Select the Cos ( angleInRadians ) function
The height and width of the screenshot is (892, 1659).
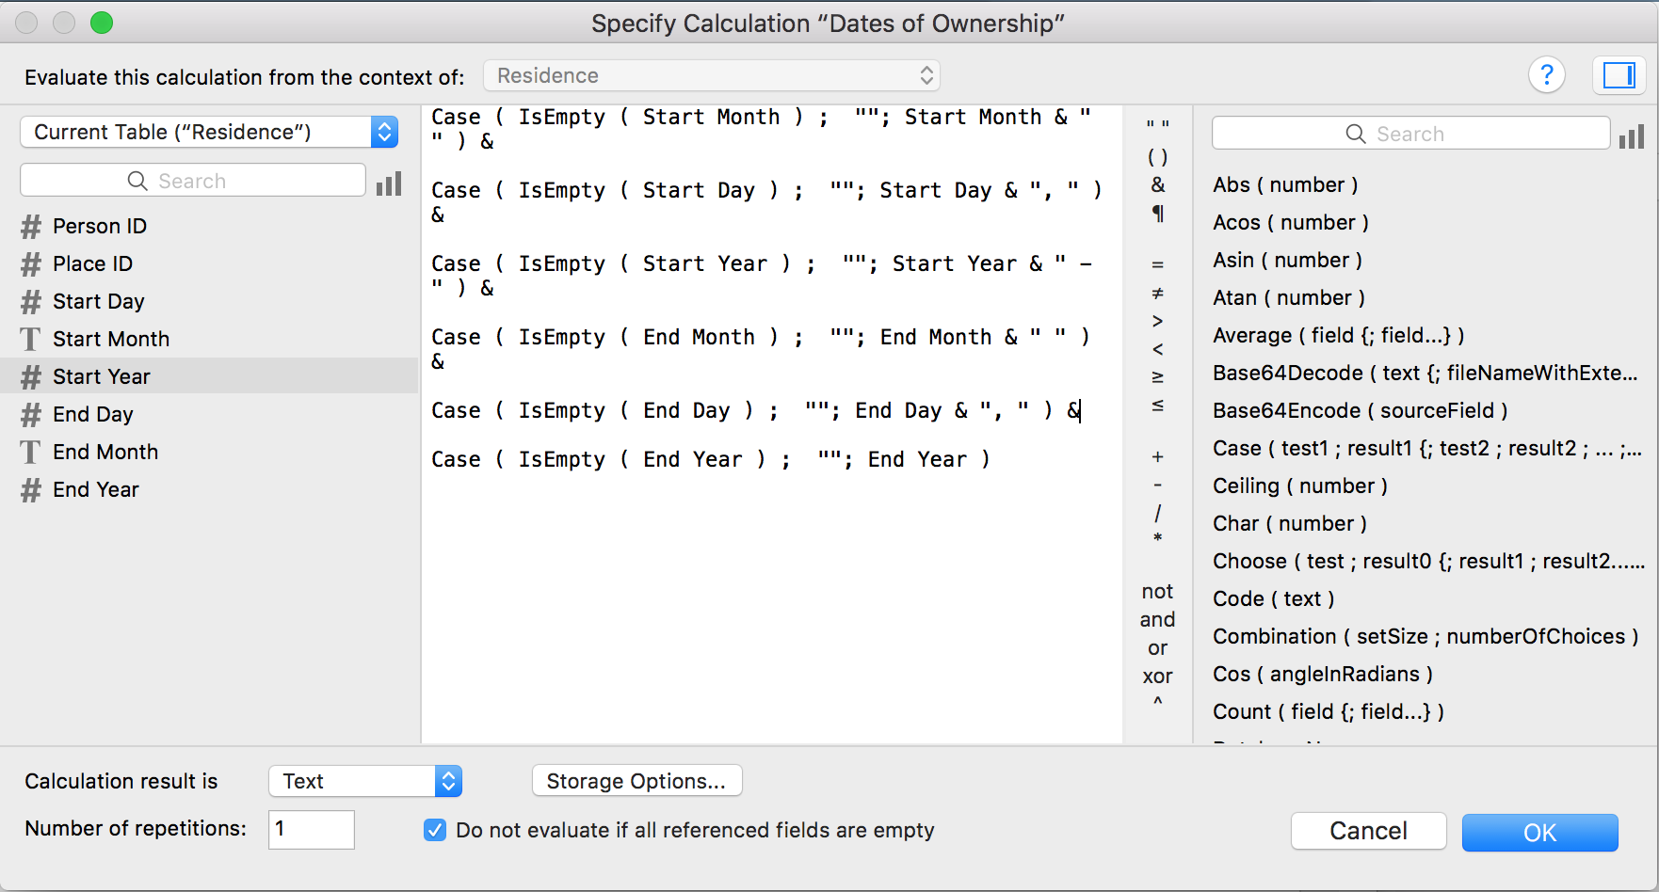point(1323,675)
